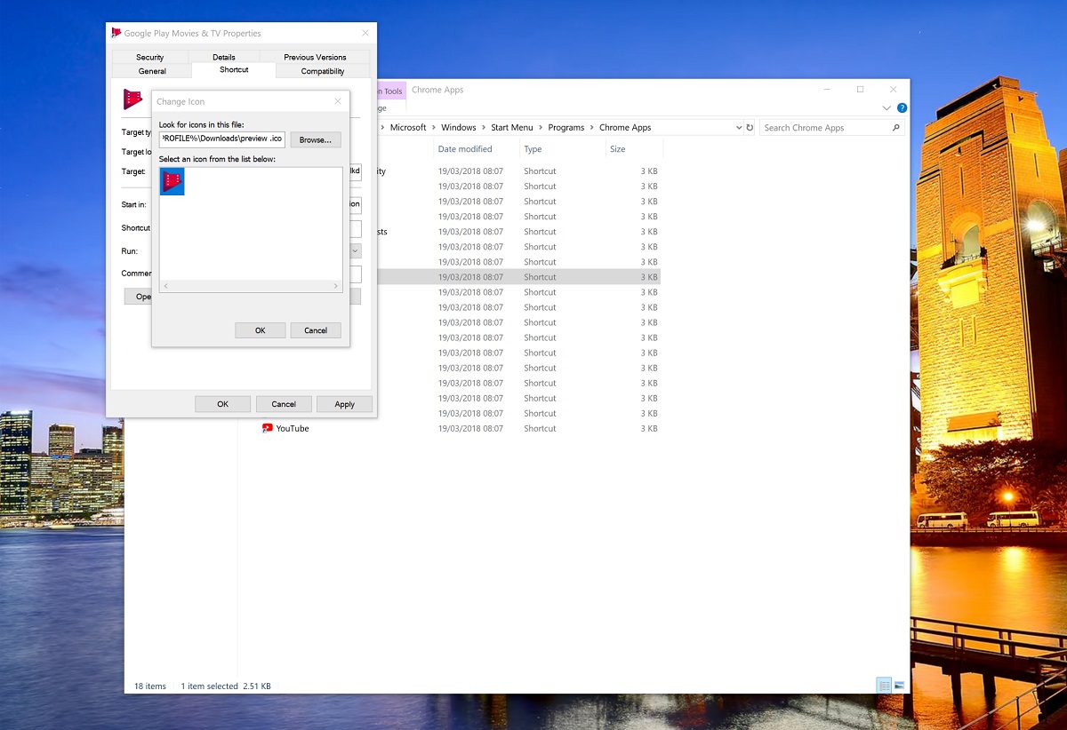
Task: View the Previous Versions tab
Action: pyautogui.click(x=313, y=57)
